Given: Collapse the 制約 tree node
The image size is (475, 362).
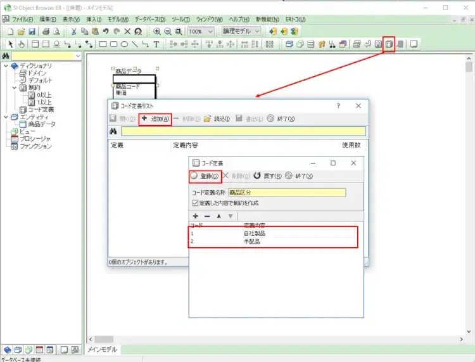Looking at the screenshot, I should pos(15,87).
